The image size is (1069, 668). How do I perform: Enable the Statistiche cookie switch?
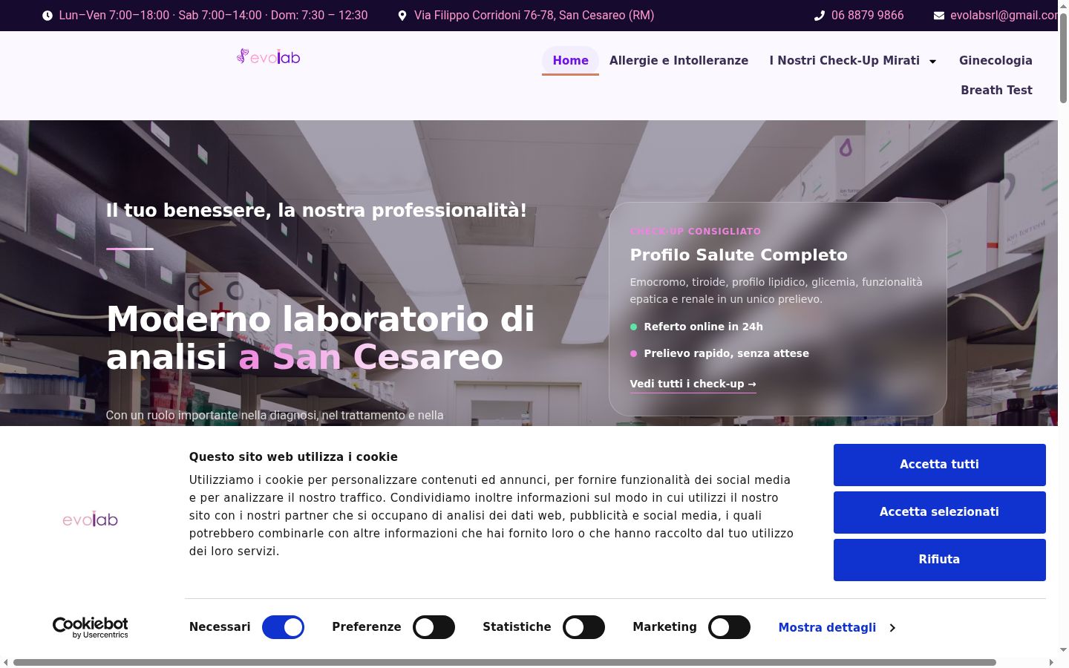click(x=584, y=628)
